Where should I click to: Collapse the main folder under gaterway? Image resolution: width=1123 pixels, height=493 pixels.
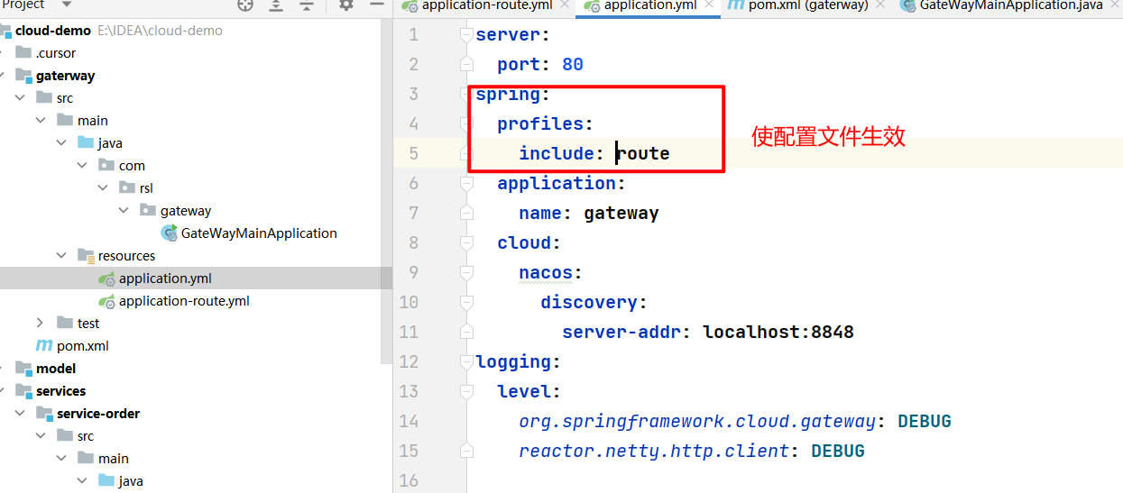(x=41, y=121)
